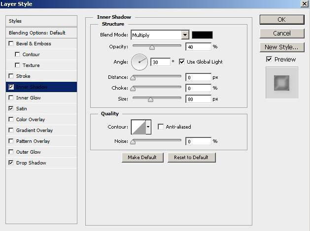Enable the Gradient Overlay checkbox

pos(11,130)
